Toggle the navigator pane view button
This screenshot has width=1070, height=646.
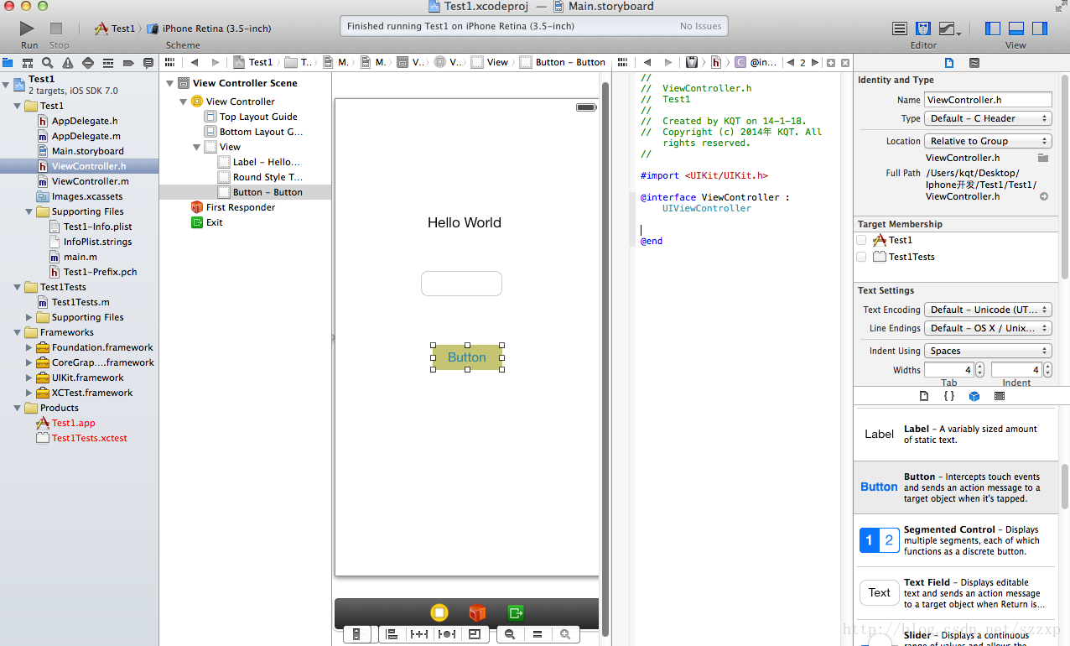coord(993,29)
